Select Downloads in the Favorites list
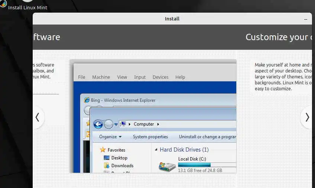The image size is (315, 188). [122, 166]
